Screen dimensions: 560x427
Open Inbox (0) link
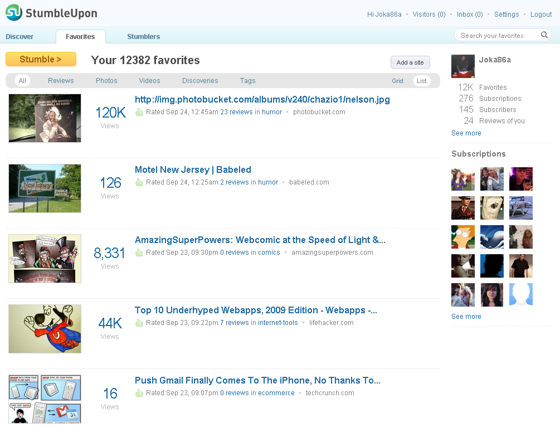tap(470, 14)
